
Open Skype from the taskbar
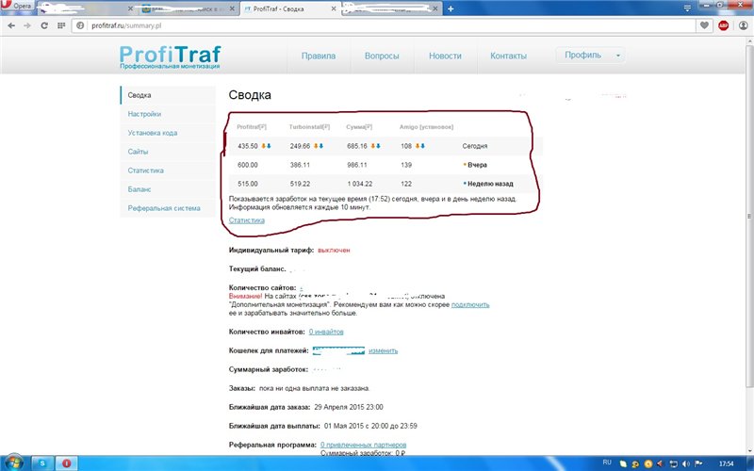pyautogui.click(x=42, y=463)
